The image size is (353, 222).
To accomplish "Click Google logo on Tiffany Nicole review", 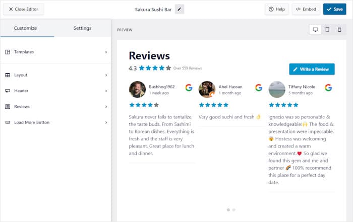I will (328, 88).
